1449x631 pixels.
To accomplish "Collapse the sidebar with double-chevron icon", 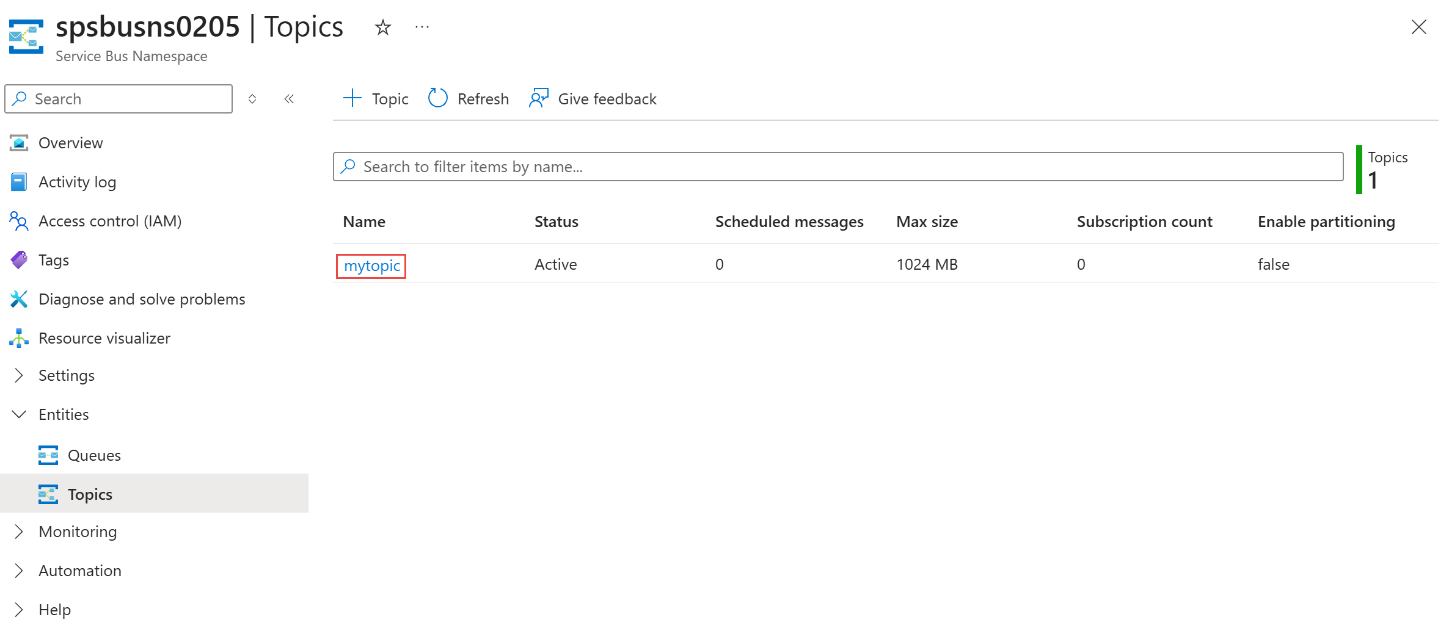I will coord(289,99).
